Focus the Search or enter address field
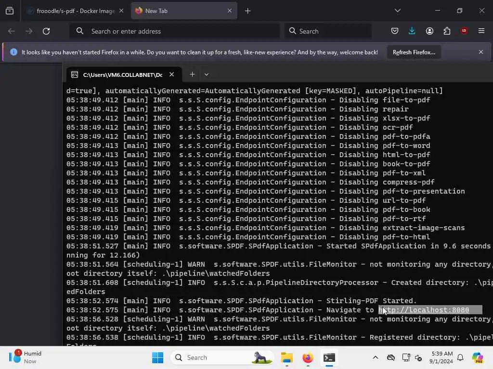 (x=174, y=31)
